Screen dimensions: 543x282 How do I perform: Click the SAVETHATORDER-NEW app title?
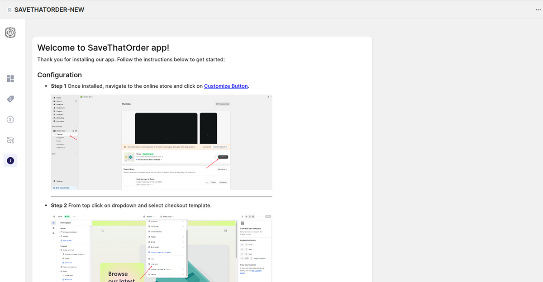pos(49,10)
